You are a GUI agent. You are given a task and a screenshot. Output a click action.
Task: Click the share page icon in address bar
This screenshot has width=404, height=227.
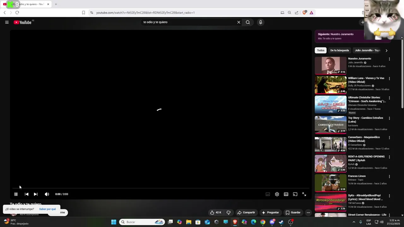[x=297, y=13]
